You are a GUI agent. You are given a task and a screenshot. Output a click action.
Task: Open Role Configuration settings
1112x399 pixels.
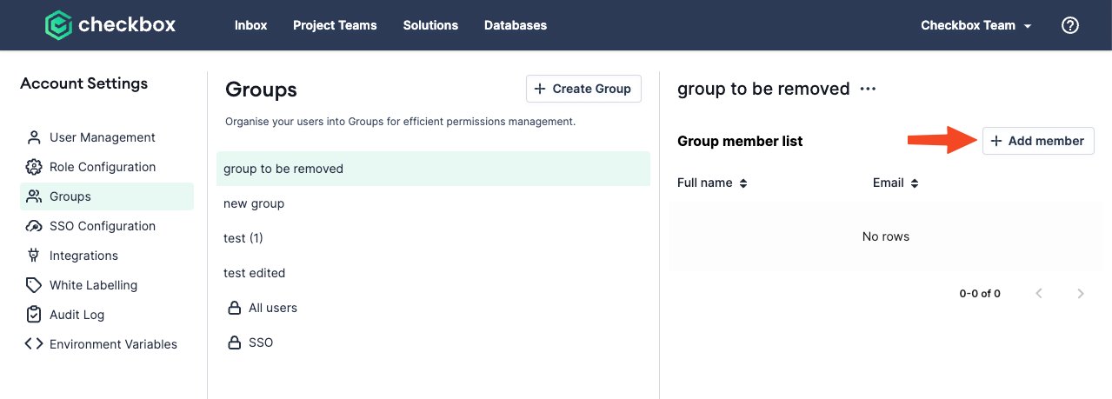(107, 167)
